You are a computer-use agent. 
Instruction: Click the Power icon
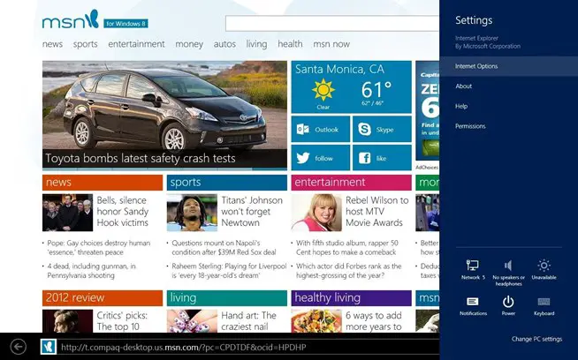click(x=508, y=302)
